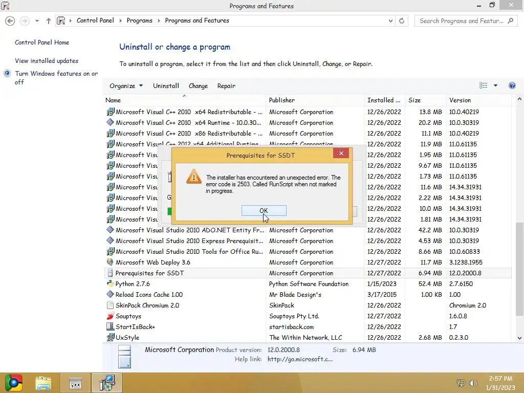Open Turn Windows features on or off
The image size is (524, 393).
coord(56,78)
